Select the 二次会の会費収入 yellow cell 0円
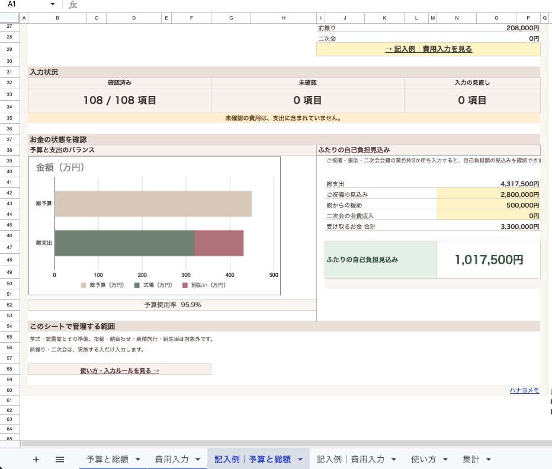Screen dimensions: 552x469 coord(488,216)
